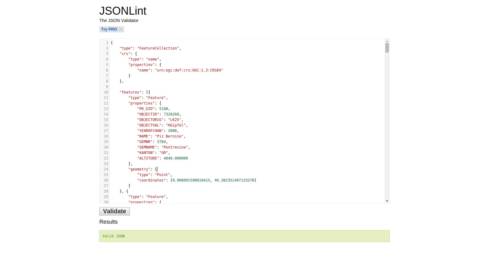Click the "name" value on line 4
The image size is (489, 275).
[153, 59]
